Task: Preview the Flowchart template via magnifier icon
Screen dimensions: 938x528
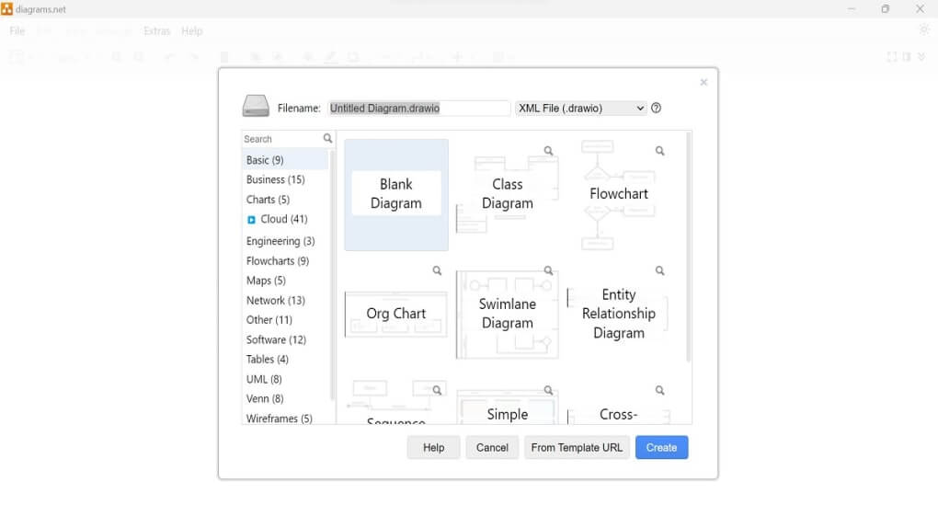Action: pos(659,151)
